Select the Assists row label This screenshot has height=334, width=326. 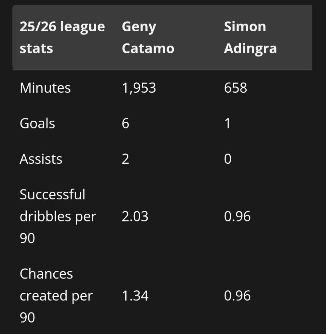(x=41, y=159)
